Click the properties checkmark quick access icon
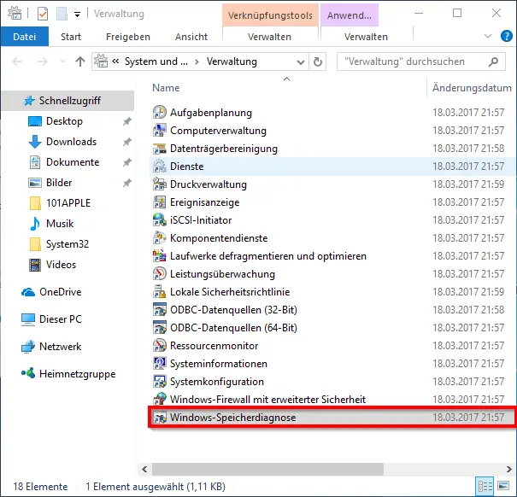517x497 pixels. tap(43, 14)
